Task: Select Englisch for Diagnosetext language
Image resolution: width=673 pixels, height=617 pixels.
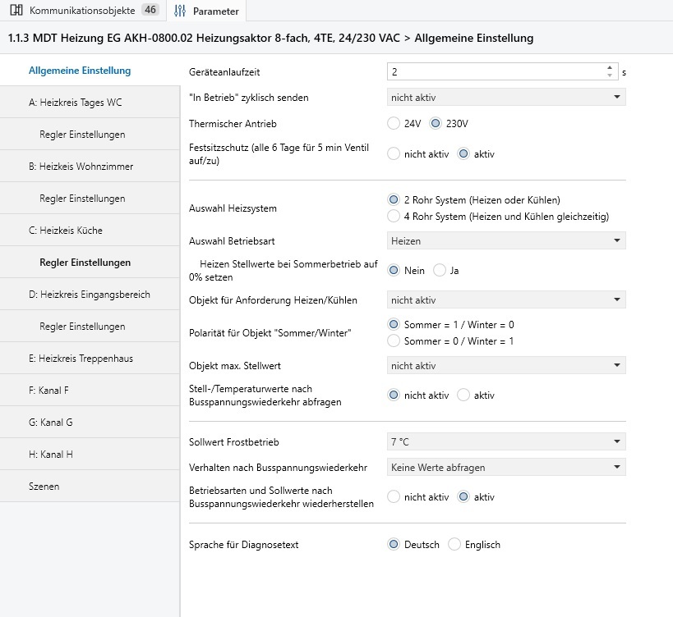Action: pyautogui.click(x=454, y=545)
